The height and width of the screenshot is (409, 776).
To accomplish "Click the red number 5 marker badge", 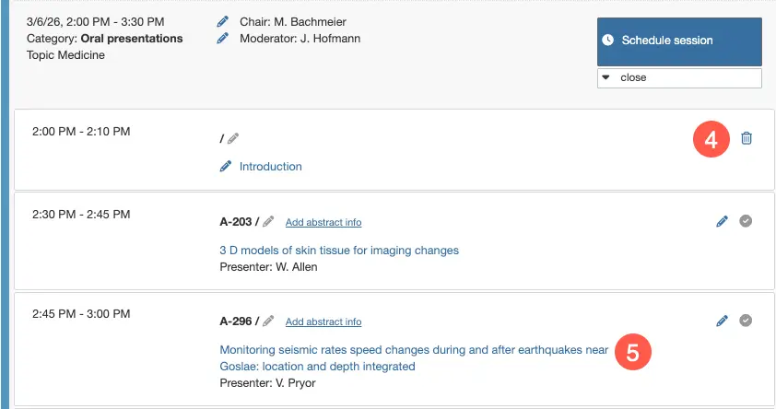I will [632, 352].
